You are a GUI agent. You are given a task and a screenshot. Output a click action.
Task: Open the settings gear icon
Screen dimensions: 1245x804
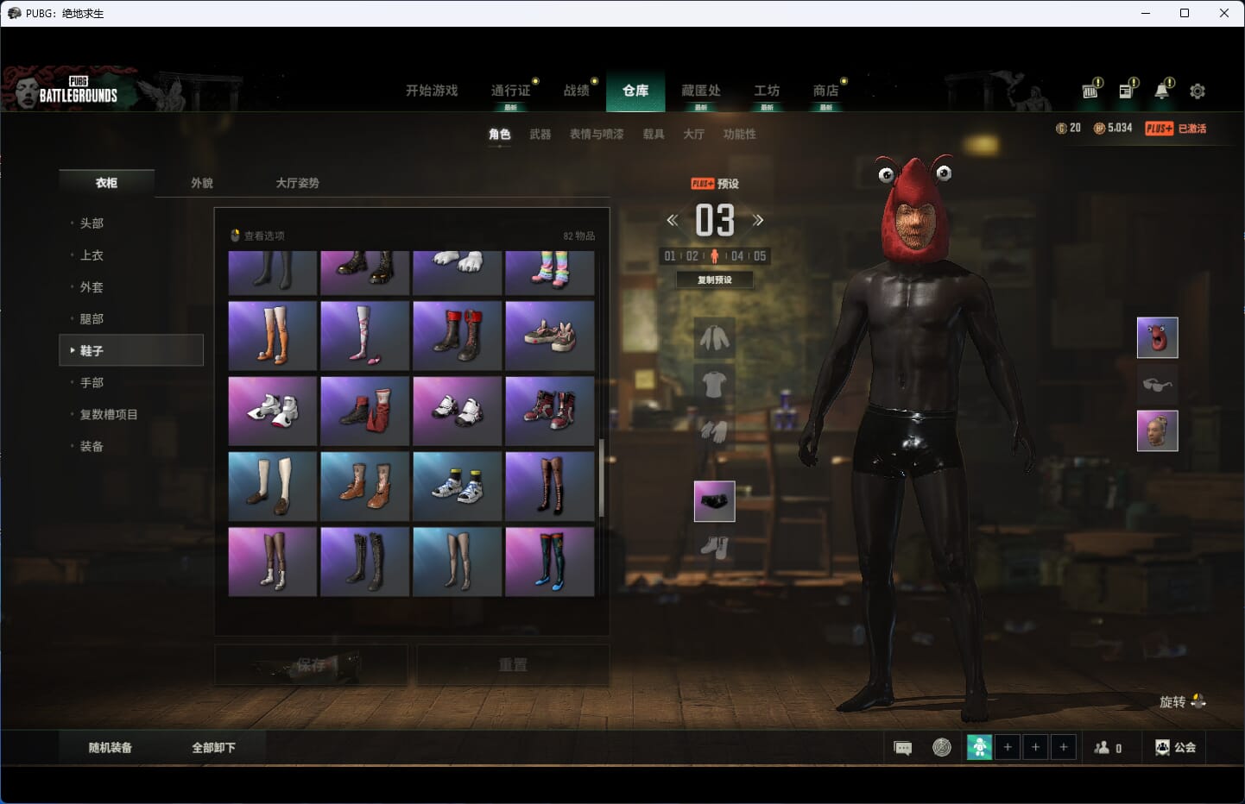click(1198, 91)
